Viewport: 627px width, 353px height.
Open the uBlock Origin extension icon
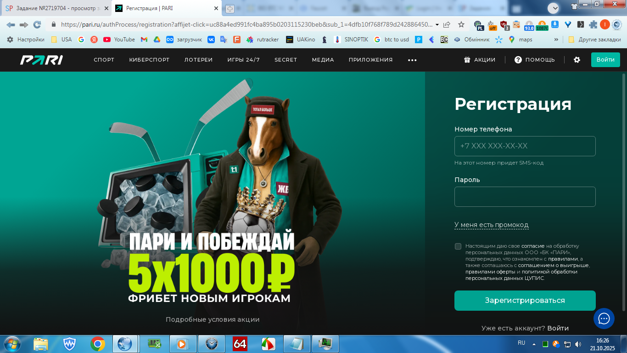coord(504,25)
